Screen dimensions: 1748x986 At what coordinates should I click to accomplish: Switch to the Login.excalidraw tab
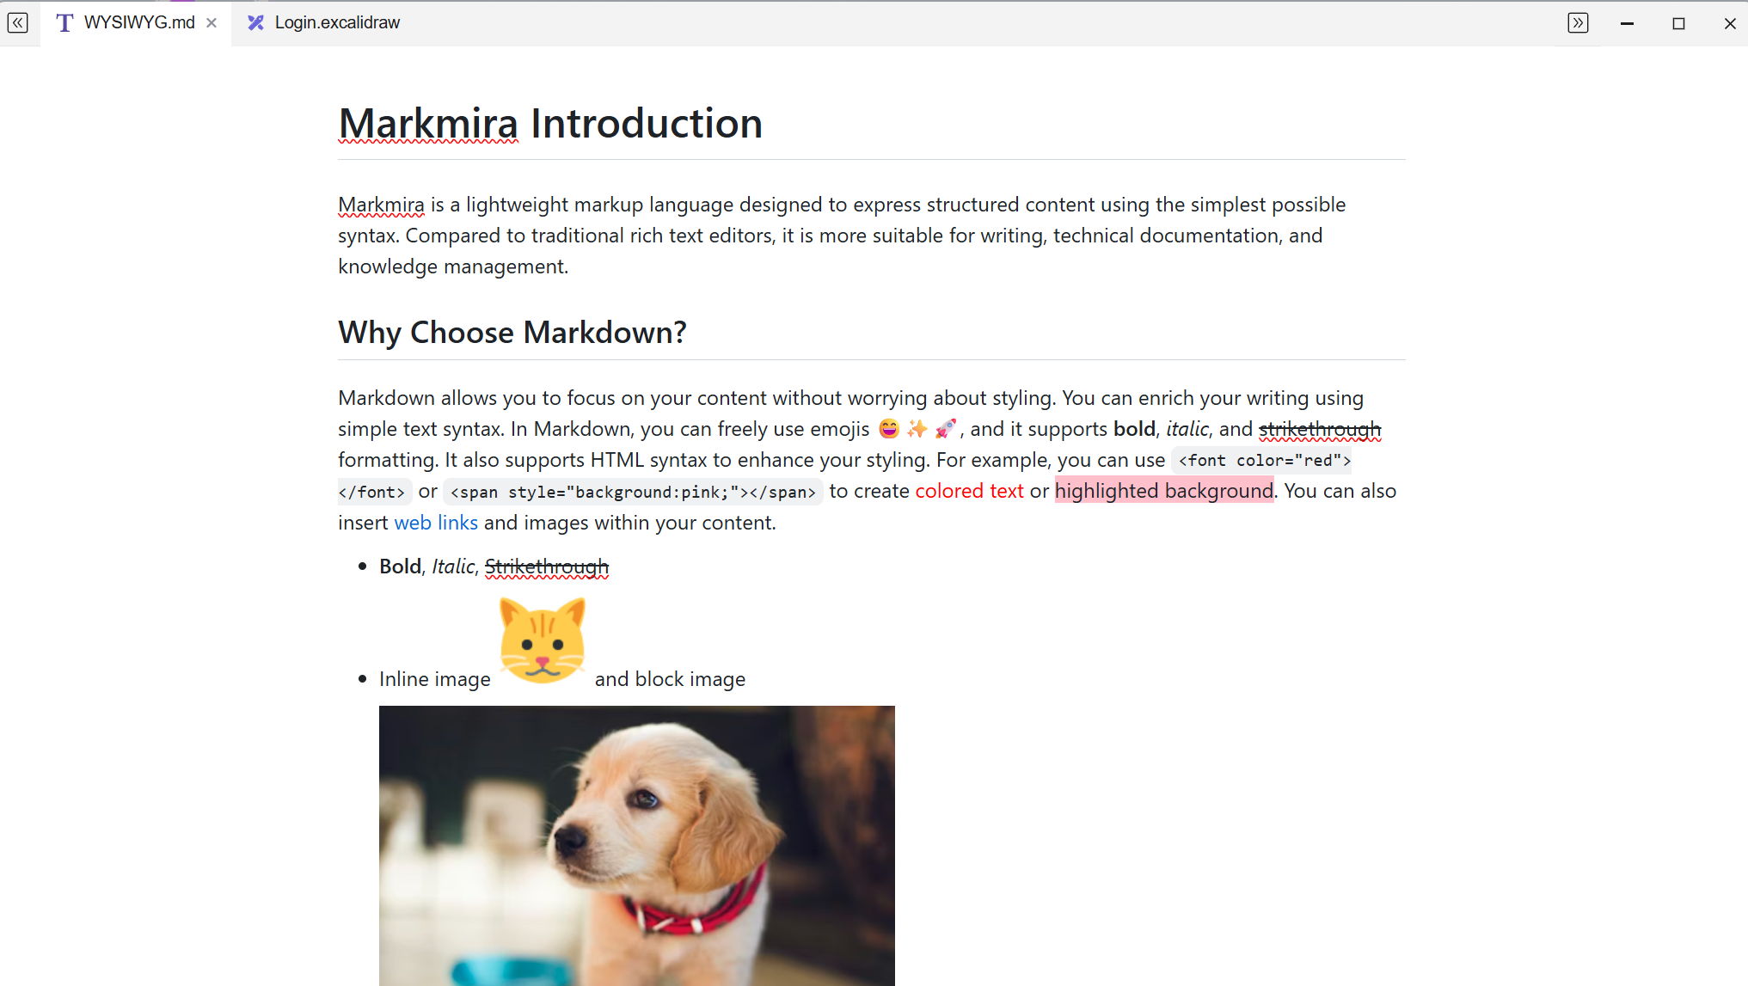pos(336,23)
